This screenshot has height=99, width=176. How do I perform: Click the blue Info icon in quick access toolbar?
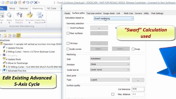pos(15,2)
